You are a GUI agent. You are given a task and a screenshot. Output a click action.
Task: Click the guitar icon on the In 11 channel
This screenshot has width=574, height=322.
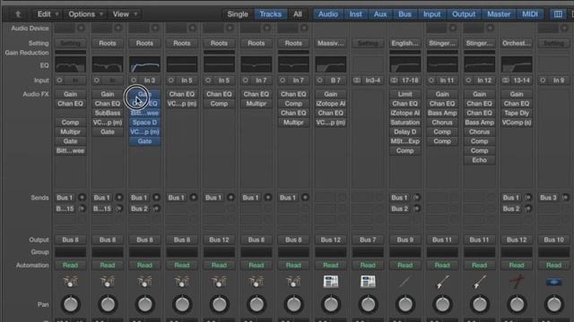coord(442,282)
